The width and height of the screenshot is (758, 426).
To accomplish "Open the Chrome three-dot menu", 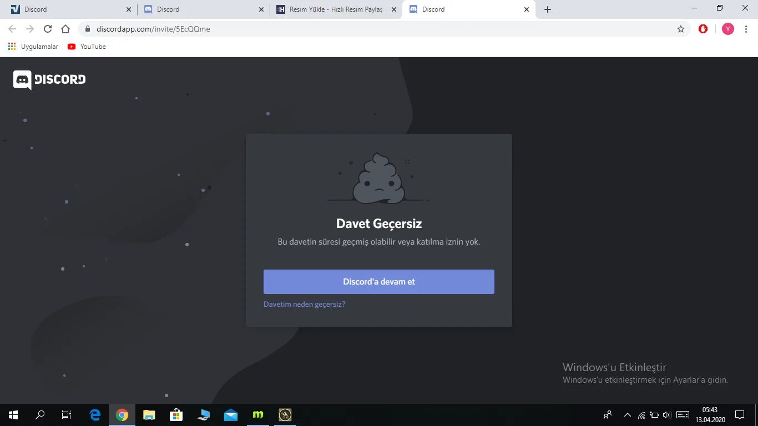I will click(x=747, y=29).
